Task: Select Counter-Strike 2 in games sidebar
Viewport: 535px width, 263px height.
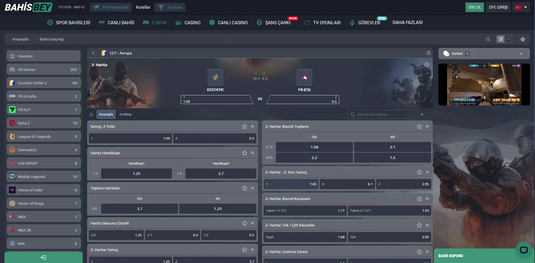Action: pyautogui.click(x=44, y=83)
